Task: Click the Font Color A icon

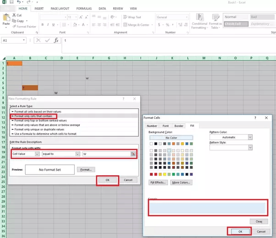Action: click(x=83, y=25)
